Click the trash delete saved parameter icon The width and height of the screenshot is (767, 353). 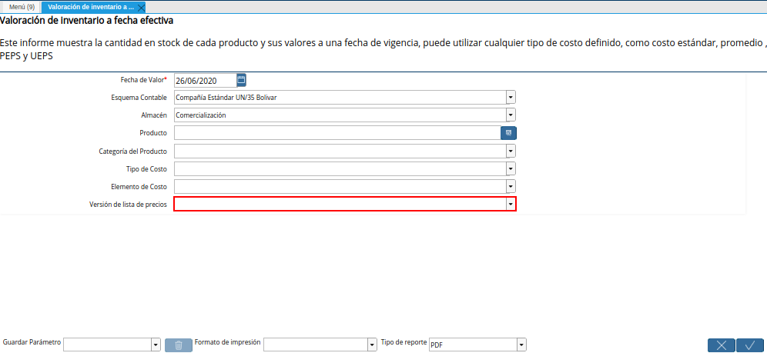coord(179,345)
